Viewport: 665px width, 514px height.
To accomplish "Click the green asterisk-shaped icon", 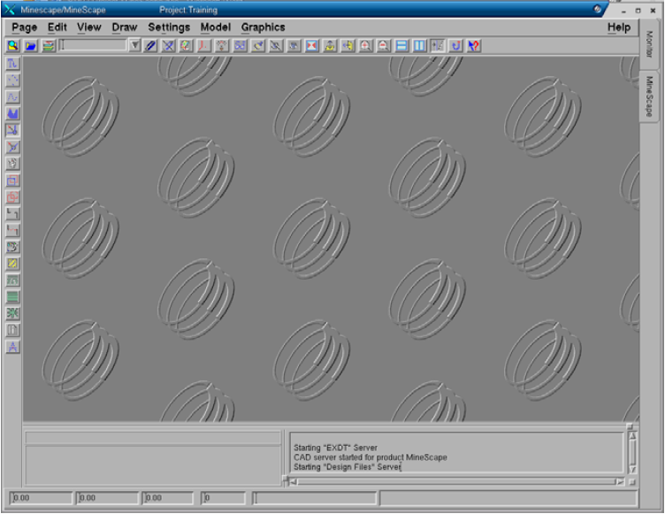I will coord(12,313).
